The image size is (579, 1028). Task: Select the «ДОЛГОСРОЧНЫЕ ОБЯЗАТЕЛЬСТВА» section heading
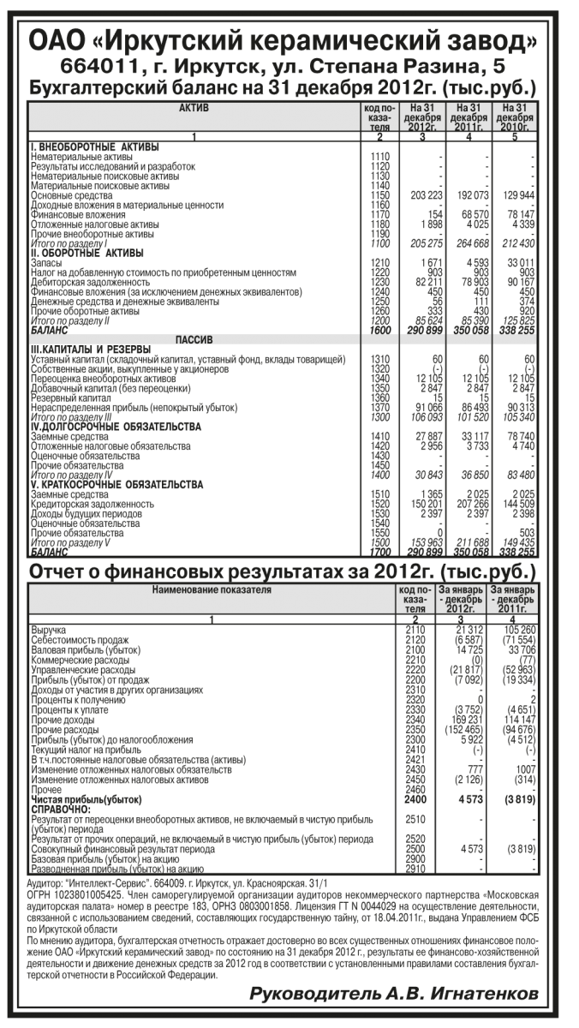pyautogui.click(x=116, y=426)
